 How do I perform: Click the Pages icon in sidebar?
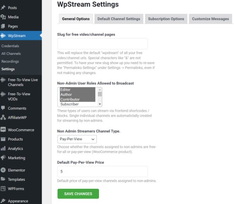click(3, 26)
